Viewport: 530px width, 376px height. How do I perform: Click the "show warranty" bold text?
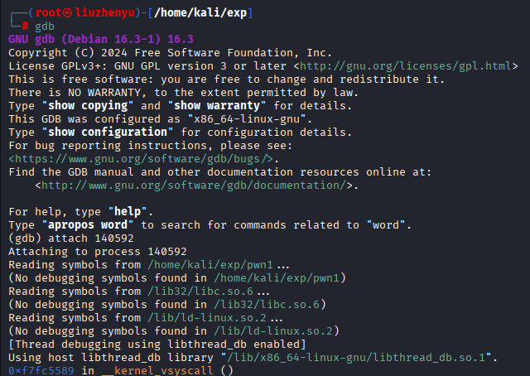click(x=217, y=106)
